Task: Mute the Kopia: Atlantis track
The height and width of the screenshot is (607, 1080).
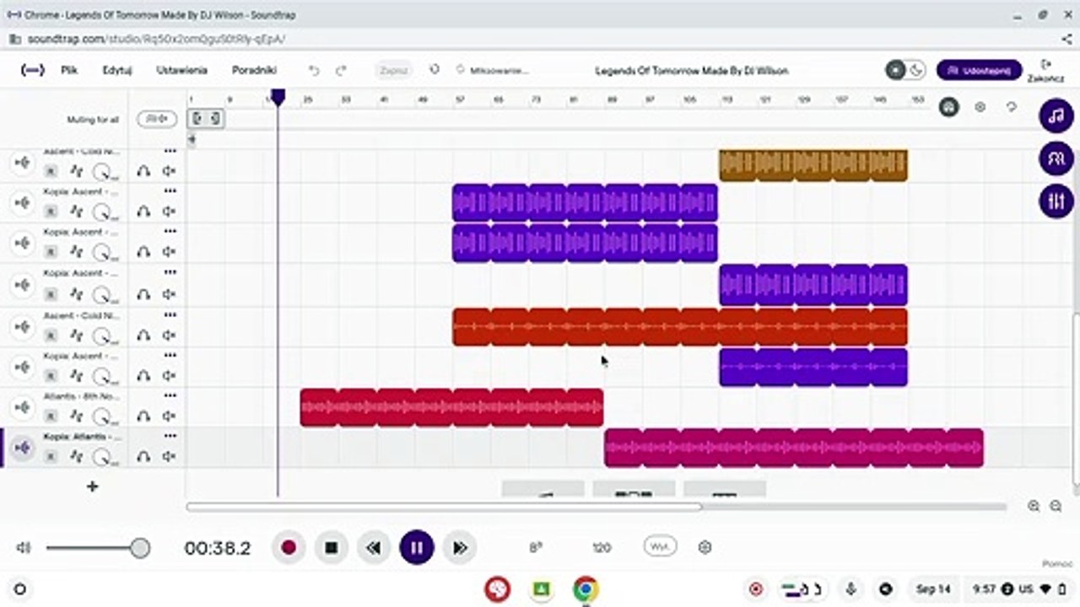Action: click(x=169, y=457)
